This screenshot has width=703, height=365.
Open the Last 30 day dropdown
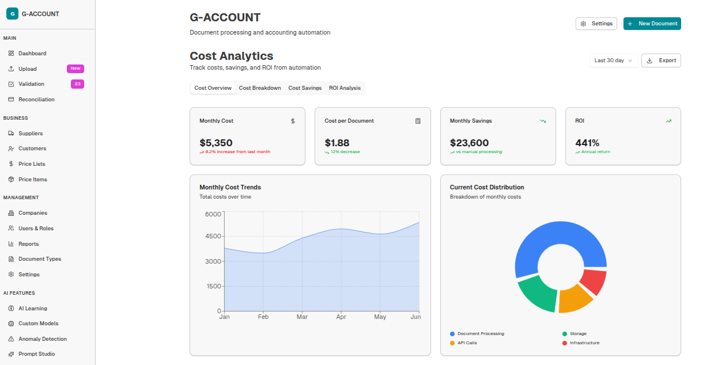pos(613,60)
